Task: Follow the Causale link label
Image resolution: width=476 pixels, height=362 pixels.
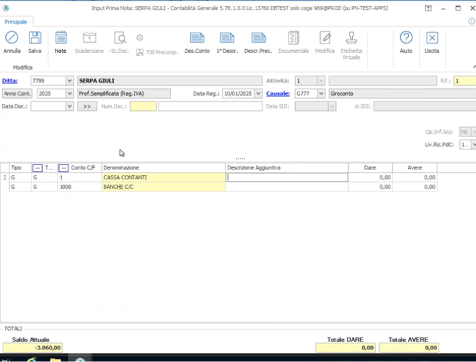Action: click(x=278, y=94)
